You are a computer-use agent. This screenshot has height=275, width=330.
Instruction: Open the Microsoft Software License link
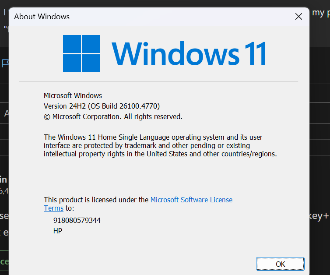point(191,200)
